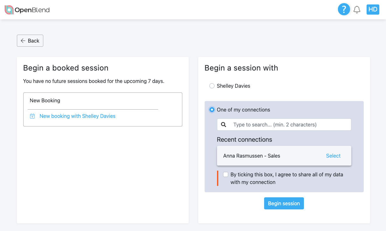
Task: Click the magnifying glass search icon
Action: coord(224,125)
